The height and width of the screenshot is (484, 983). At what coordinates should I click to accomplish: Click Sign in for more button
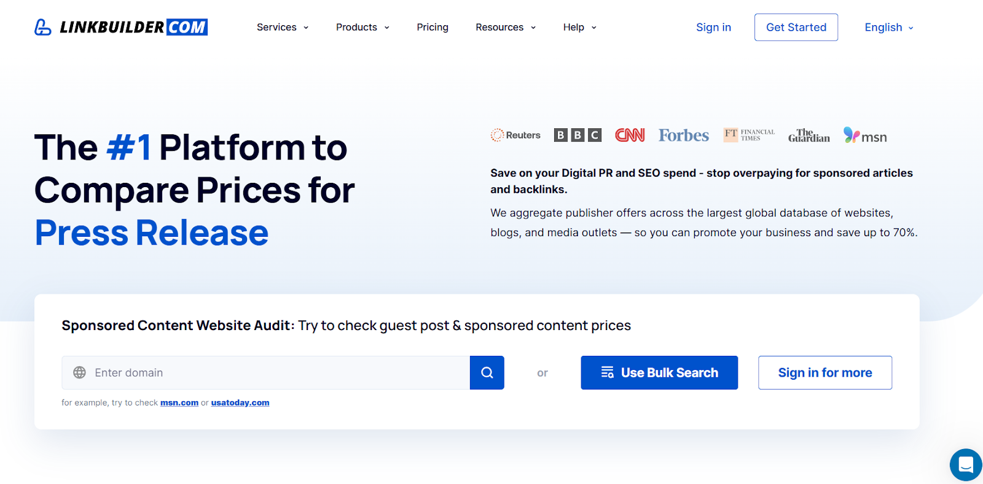[x=825, y=372]
